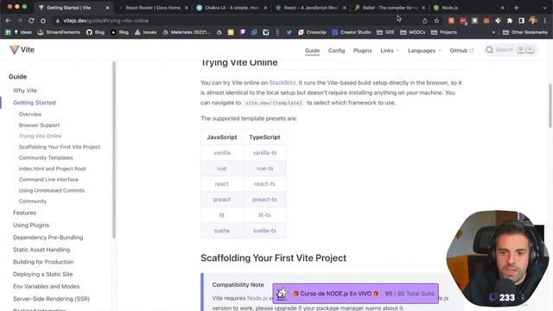Image resolution: width=553 pixels, height=311 pixels.
Task: Open the Guide nav item
Action: [x=312, y=50]
